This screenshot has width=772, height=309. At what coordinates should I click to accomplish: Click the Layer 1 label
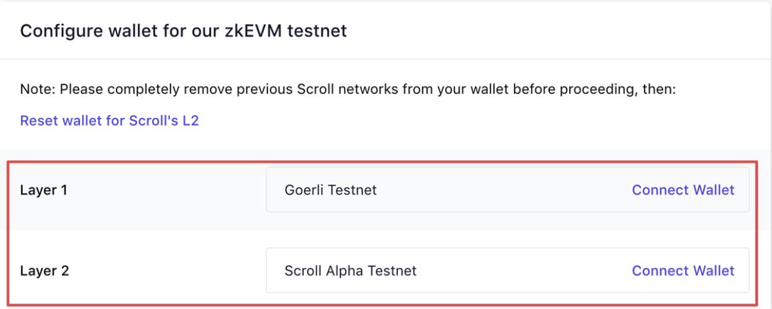click(44, 190)
